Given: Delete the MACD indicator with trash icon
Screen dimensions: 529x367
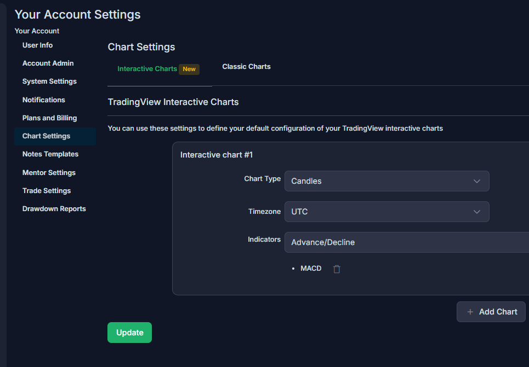Looking at the screenshot, I should (337, 269).
